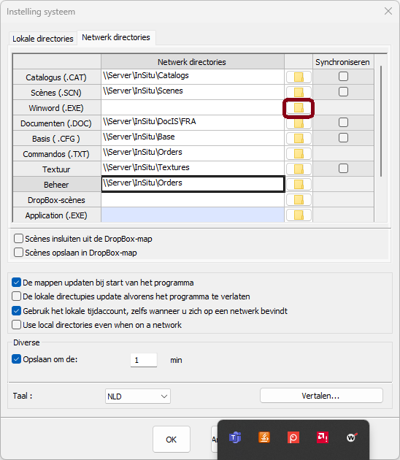
Task: Browse folder for Basis (.CFG) row
Action: click(x=299, y=139)
